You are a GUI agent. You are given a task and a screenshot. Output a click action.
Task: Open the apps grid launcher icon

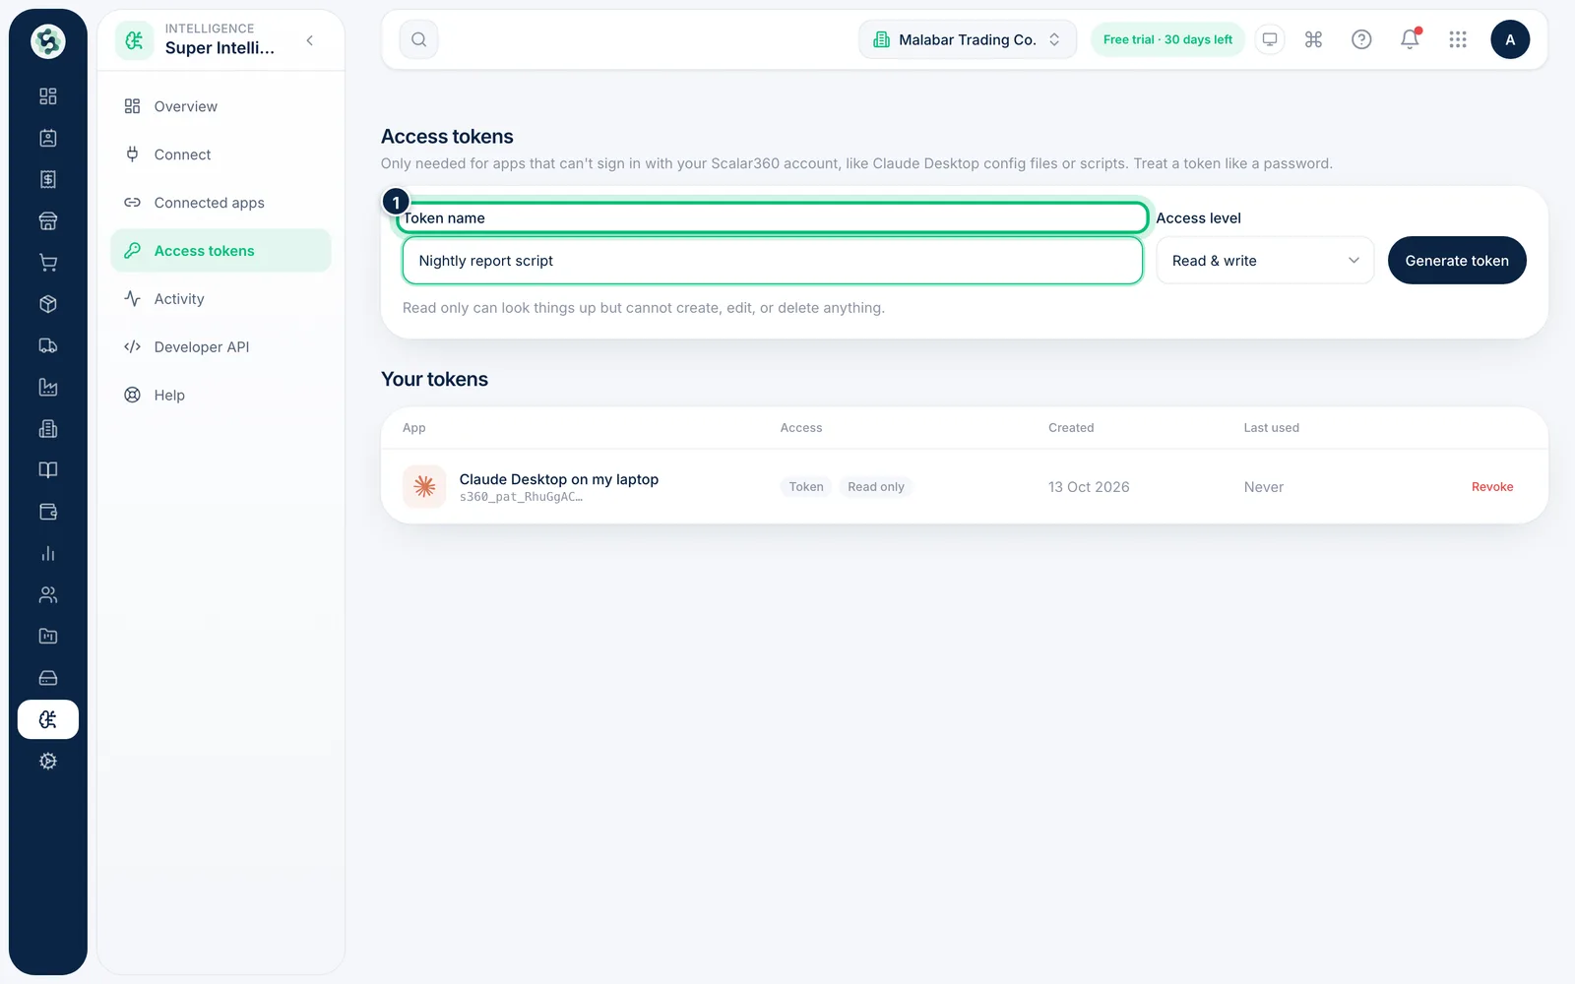(x=1458, y=39)
